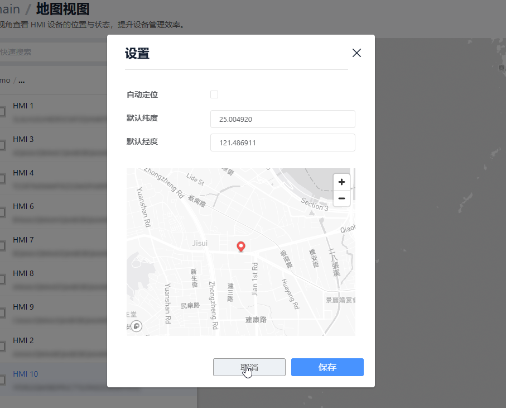The image size is (506, 408).
Task: Save settings with the 保存 button
Action: coord(327,367)
